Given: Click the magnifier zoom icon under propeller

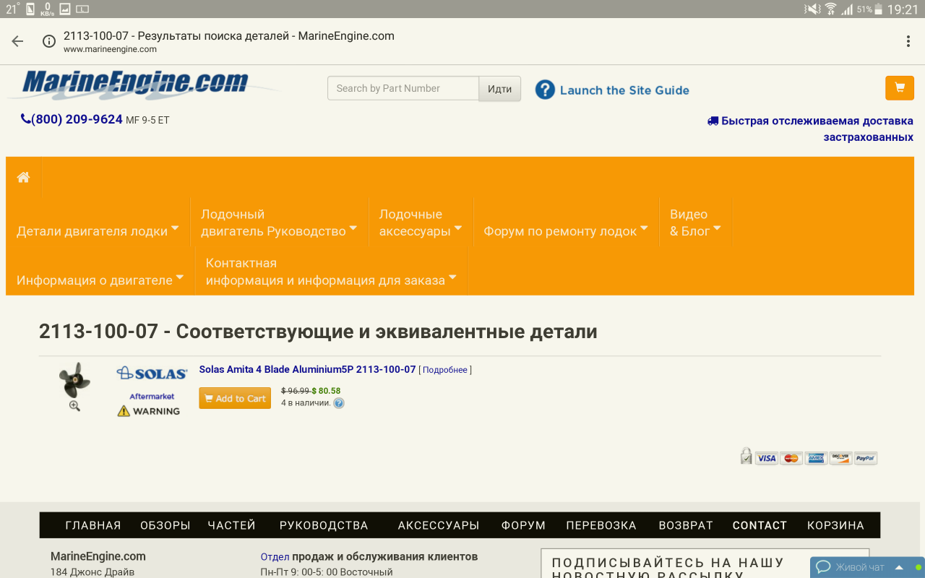Looking at the screenshot, I should pyautogui.click(x=74, y=406).
